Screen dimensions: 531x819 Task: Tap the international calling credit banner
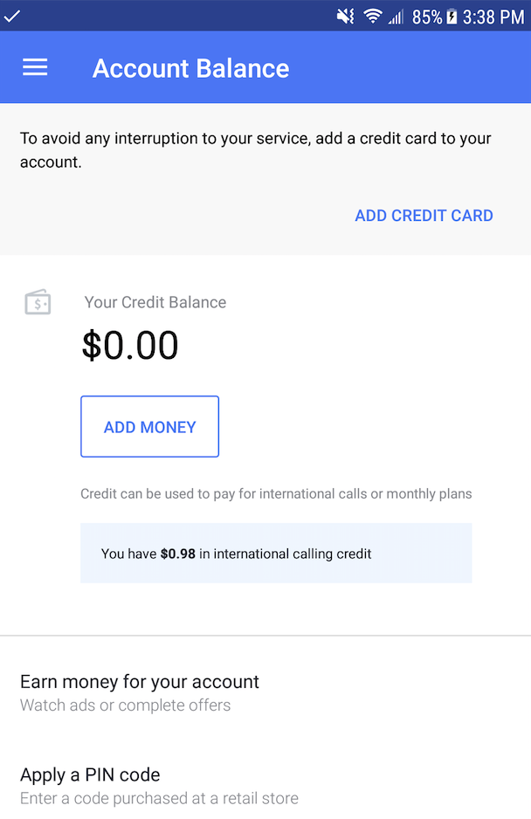(276, 554)
